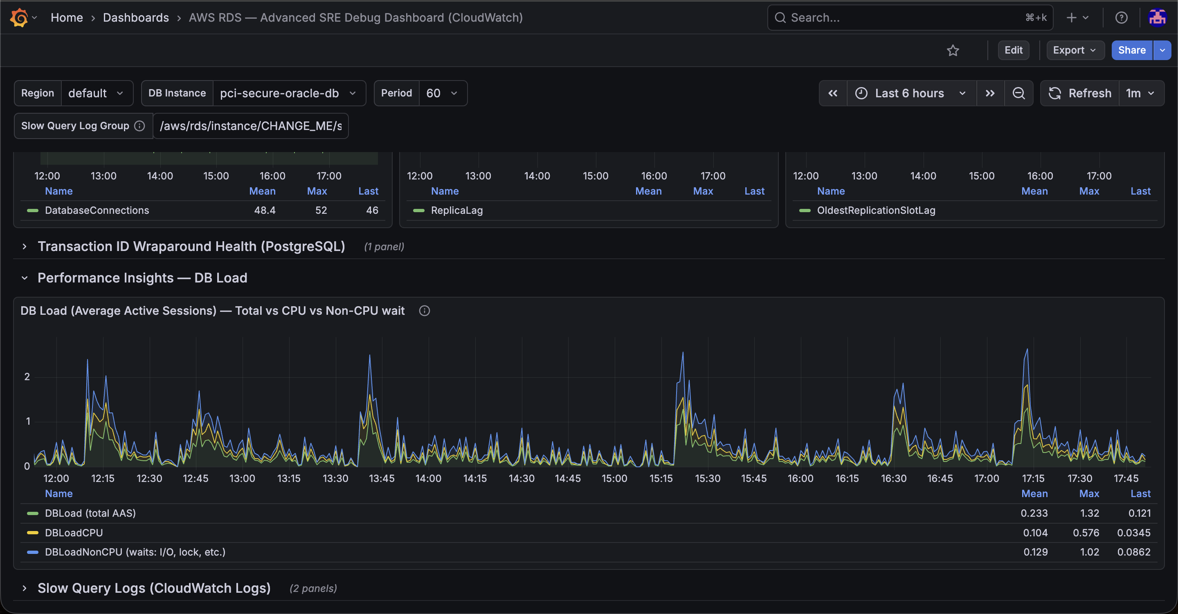Image resolution: width=1178 pixels, height=614 pixels.
Task: Navigate to Dashboards breadcrumb
Action: (136, 18)
